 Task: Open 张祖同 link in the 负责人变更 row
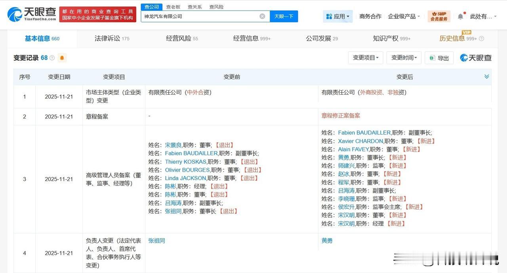pos(156,241)
